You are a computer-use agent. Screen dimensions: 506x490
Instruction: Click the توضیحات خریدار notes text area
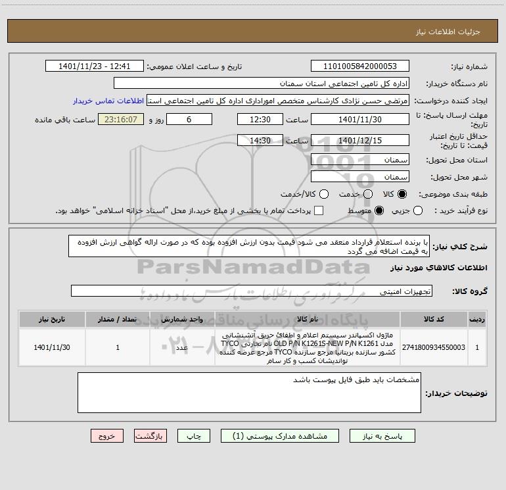(249, 393)
